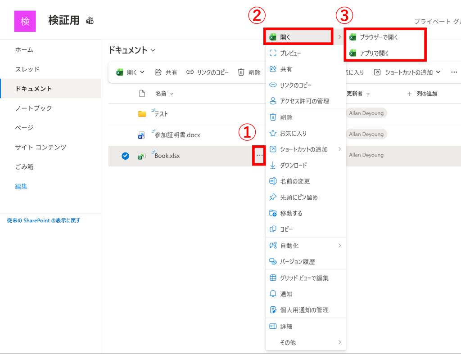Click the teams icon next to 検証用 title

tap(90, 21)
